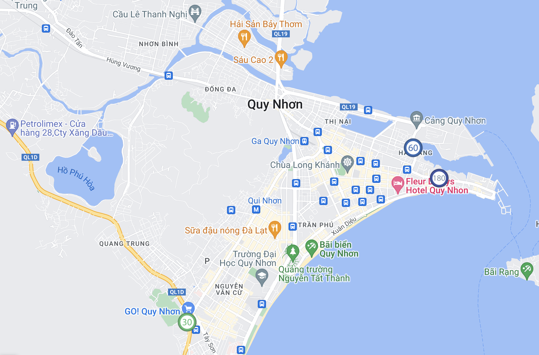Open the Qui Nhơn metro M icon
This screenshot has height=355, width=539.
(256, 209)
